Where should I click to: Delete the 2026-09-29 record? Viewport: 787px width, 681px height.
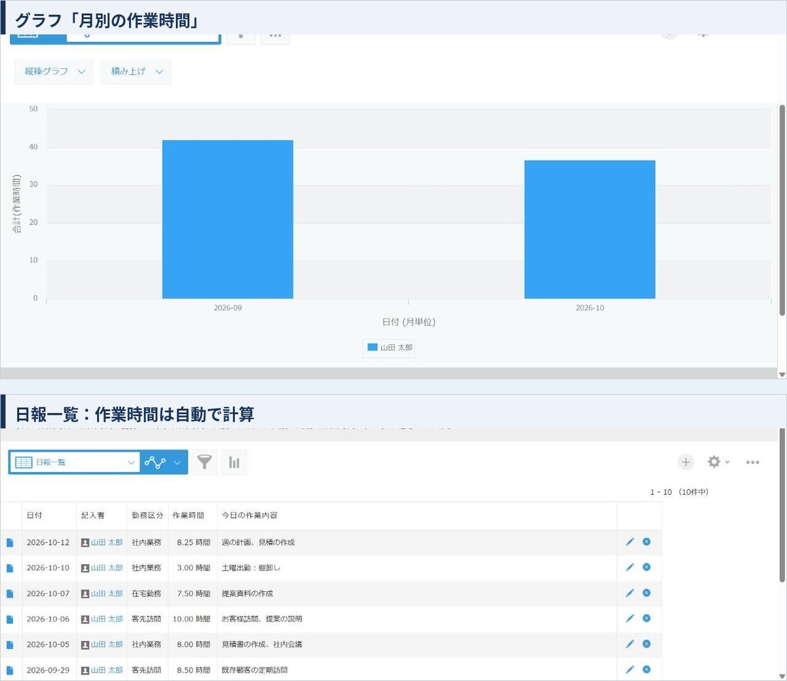point(646,669)
